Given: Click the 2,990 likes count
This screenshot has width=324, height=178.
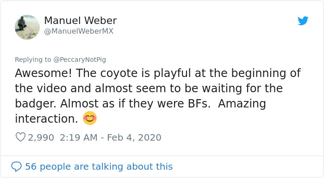Looking at the screenshot, I should tap(41, 137).
